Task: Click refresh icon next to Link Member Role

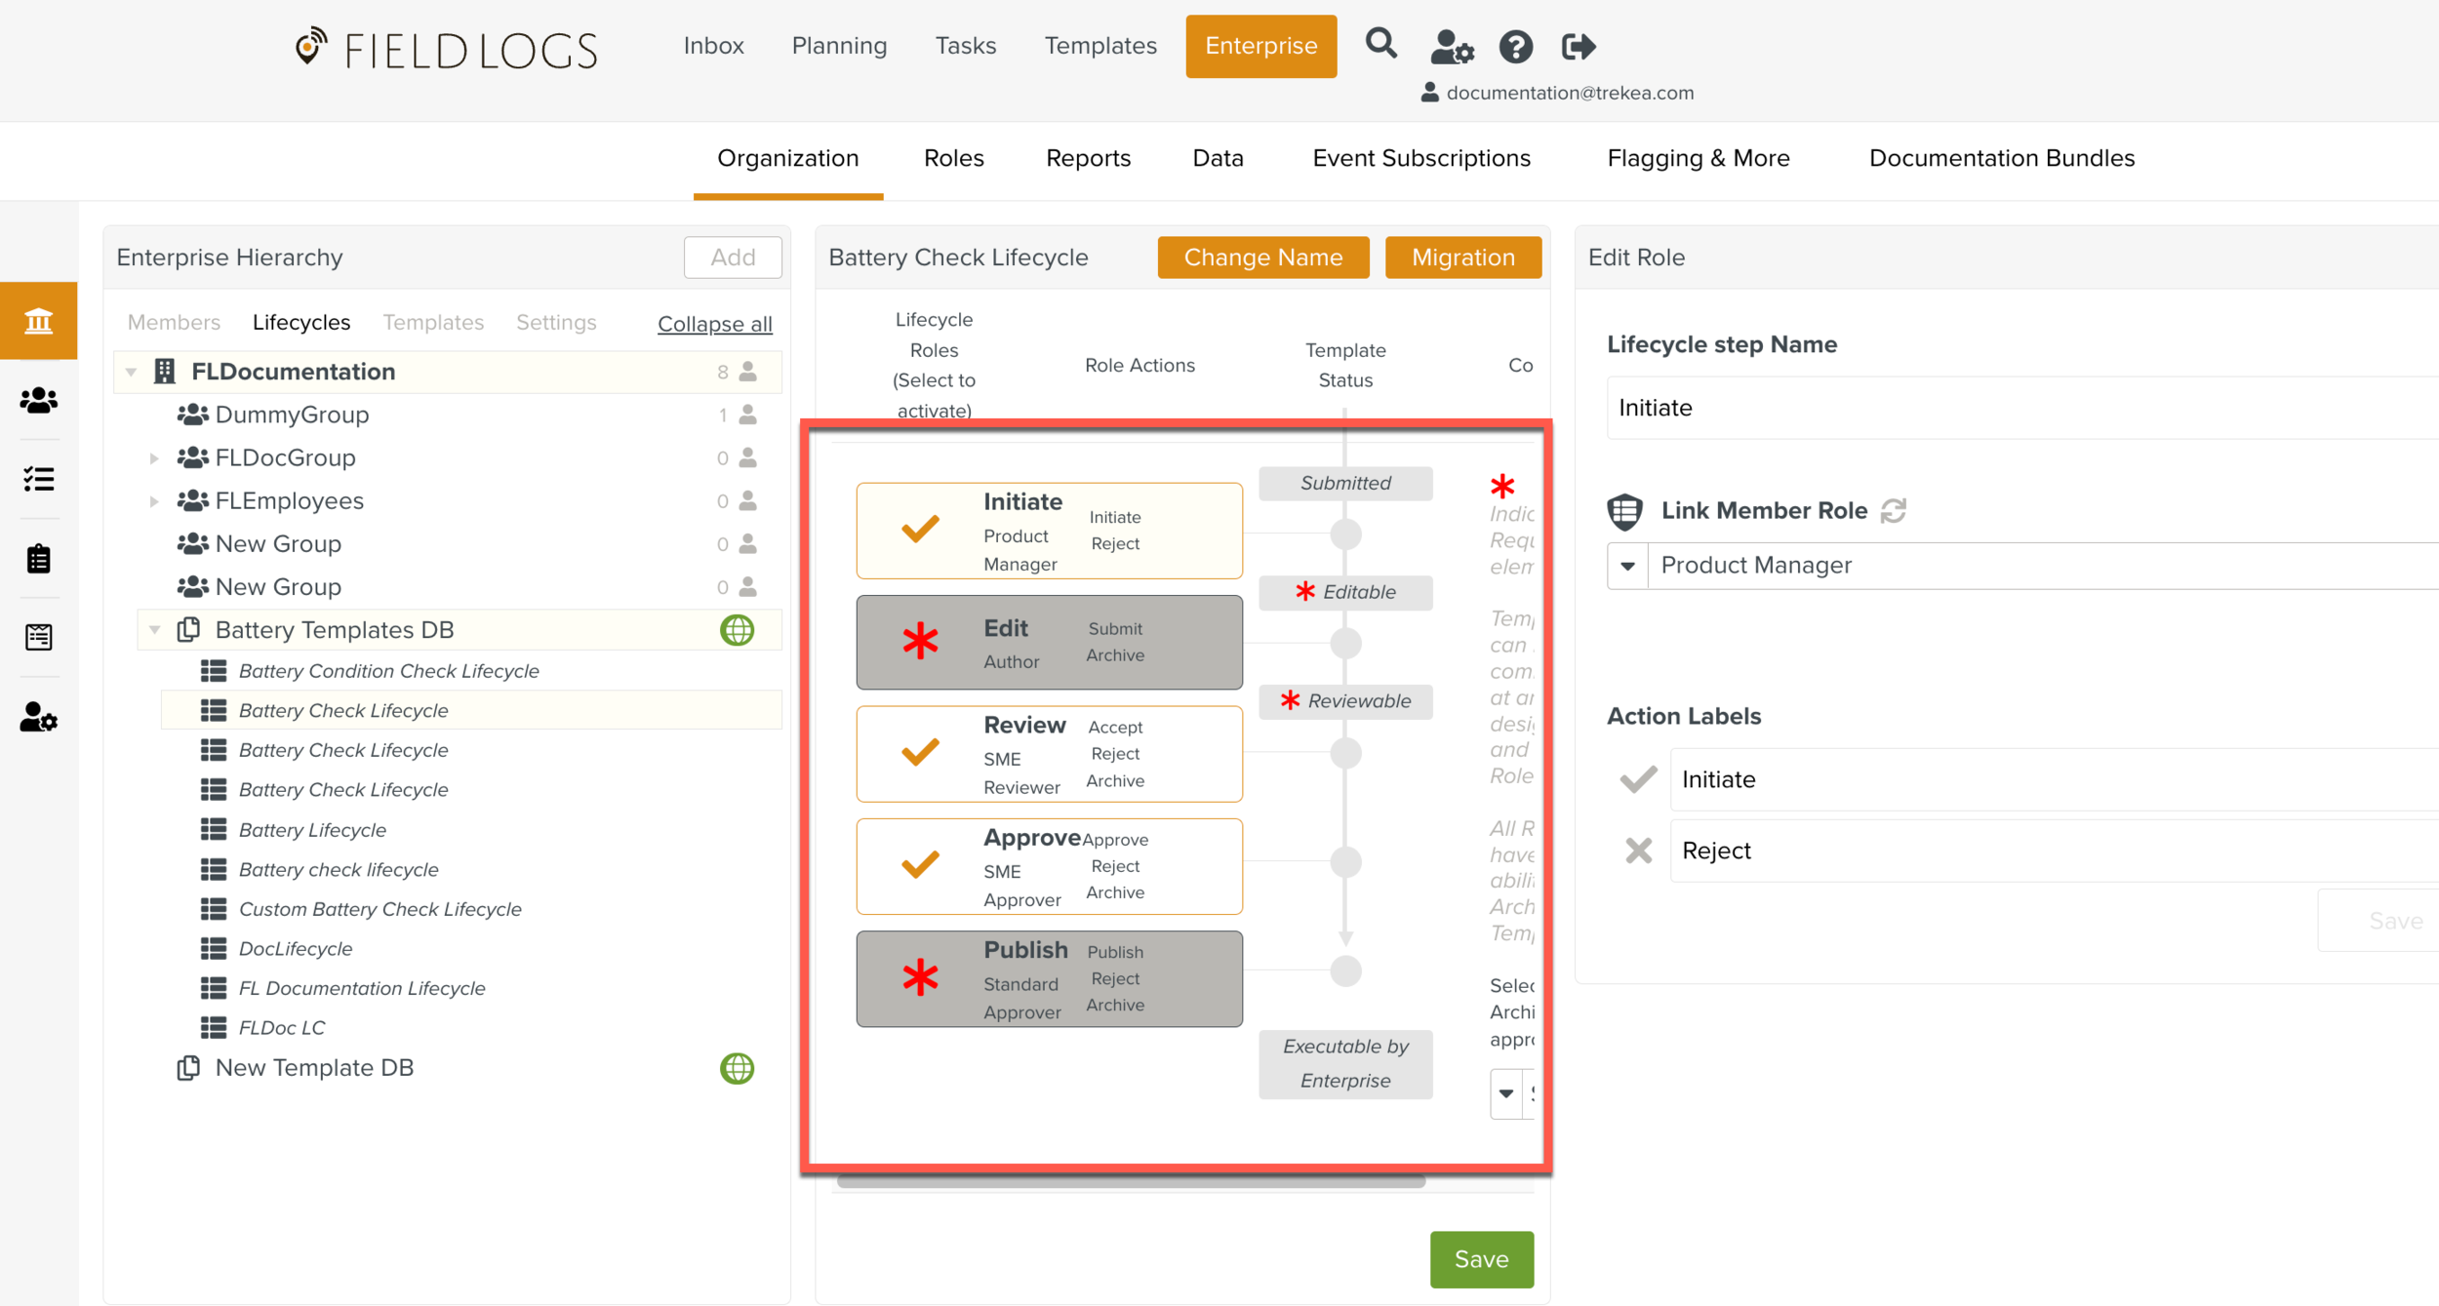Action: (1894, 510)
